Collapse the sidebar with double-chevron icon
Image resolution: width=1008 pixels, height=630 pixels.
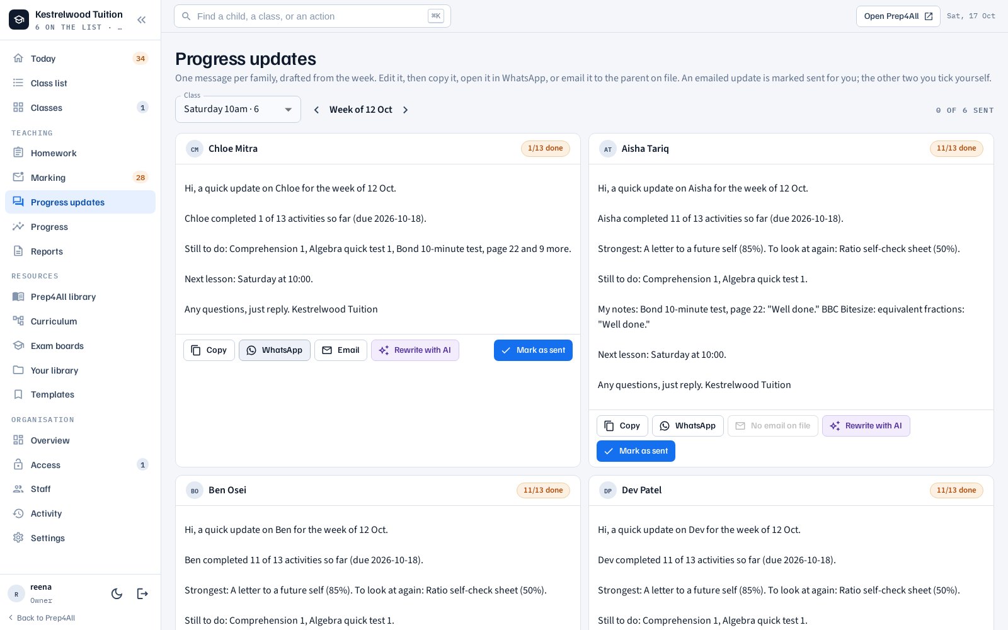point(142,20)
